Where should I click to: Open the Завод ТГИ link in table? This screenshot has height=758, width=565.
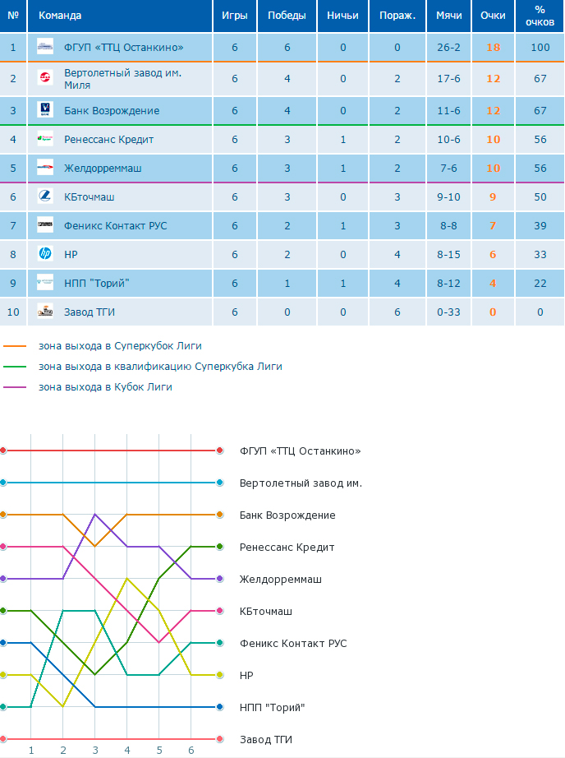90,312
